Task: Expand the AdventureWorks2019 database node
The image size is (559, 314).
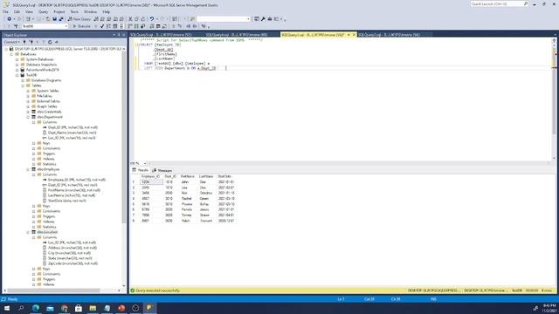Action: pyautogui.click(x=17, y=70)
